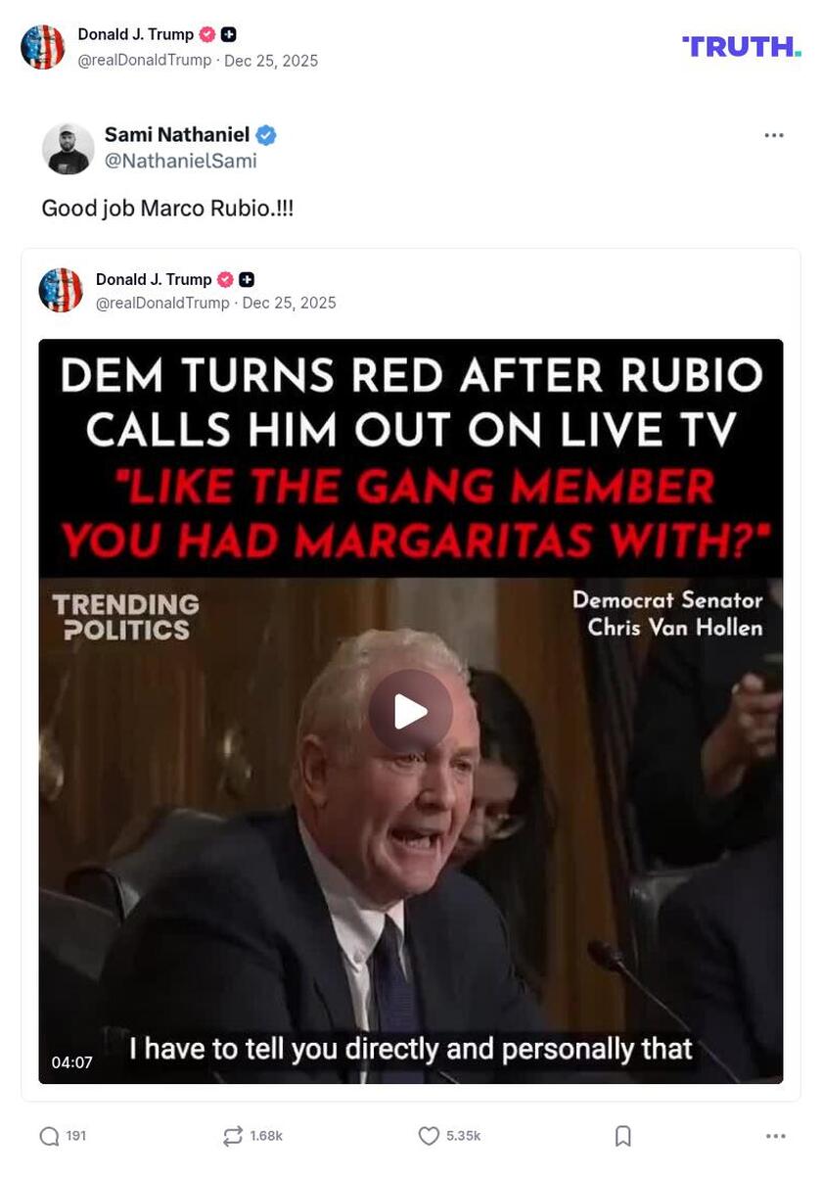
Task: Play the Rubio video clip
Action: 410,712
